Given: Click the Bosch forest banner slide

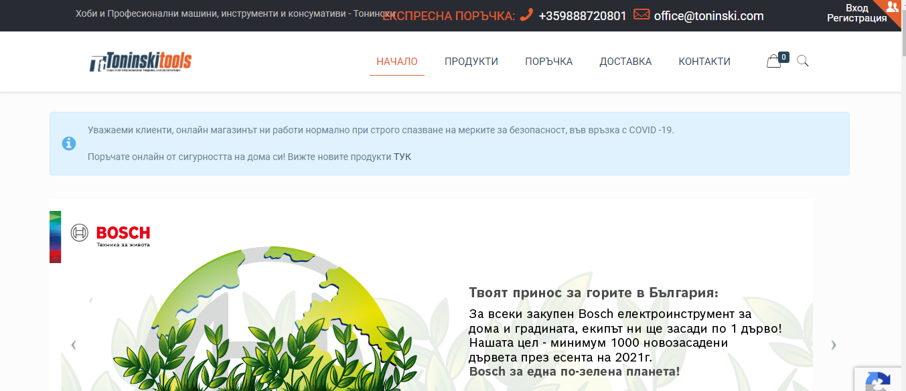Looking at the screenshot, I should click(x=431, y=295).
